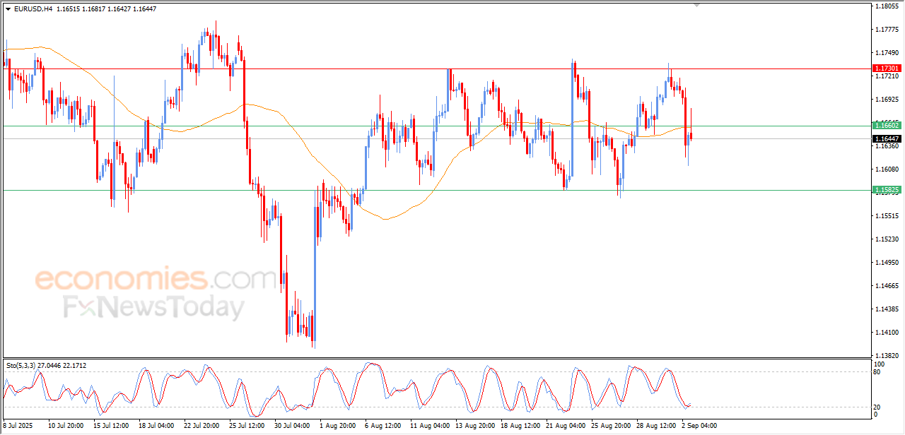Image resolution: width=905 pixels, height=435 pixels.
Task: Click the 1.17775 price axis value
Action: point(887,29)
